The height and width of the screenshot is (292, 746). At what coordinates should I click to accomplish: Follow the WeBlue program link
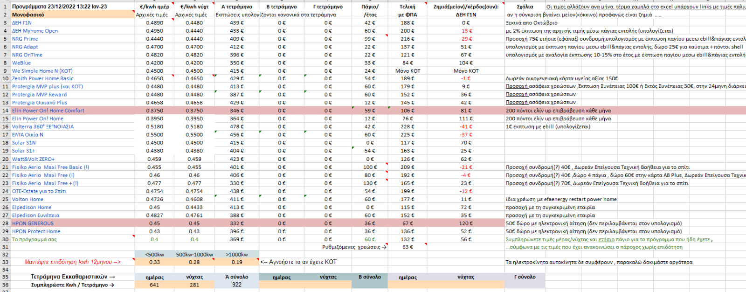tap(21, 63)
